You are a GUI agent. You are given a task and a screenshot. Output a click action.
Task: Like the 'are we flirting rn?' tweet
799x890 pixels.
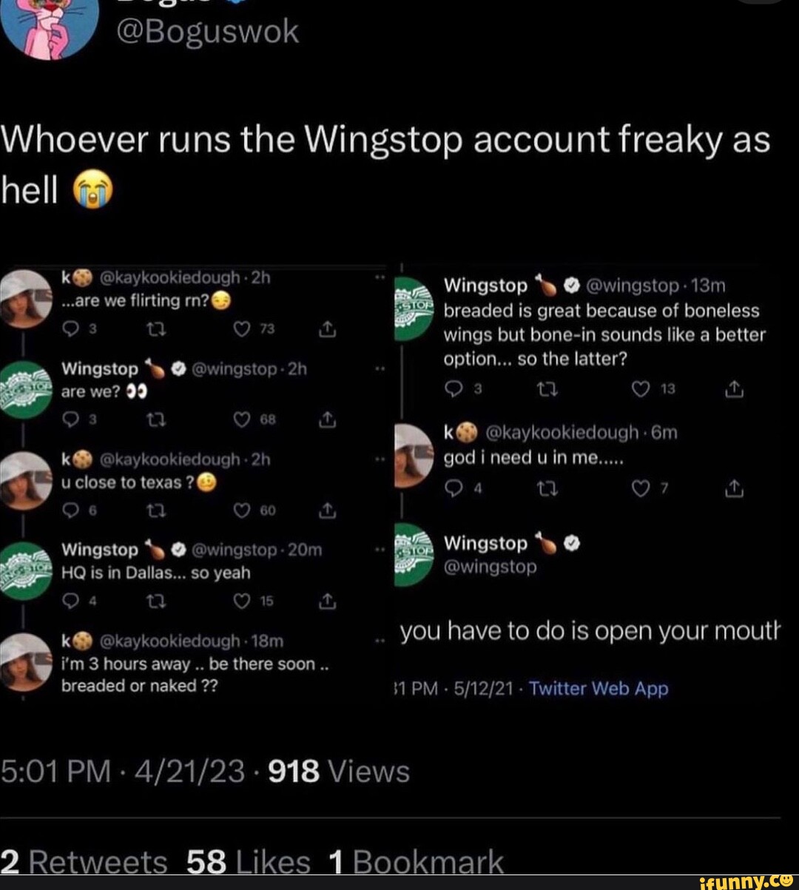(240, 329)
